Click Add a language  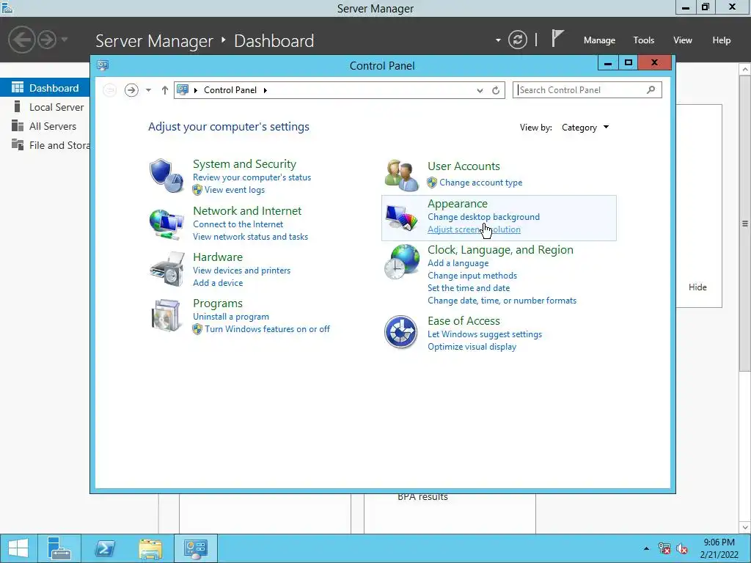(x=458, y=263)
